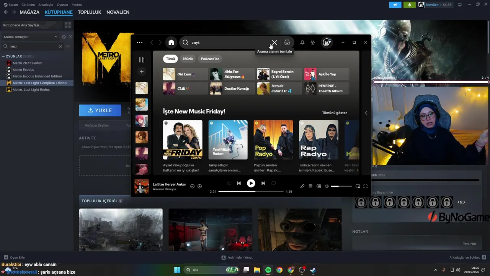Screen dimensions: 490x276
Task: Open Tümünü göster link
Action: click(x=335, y=113)
